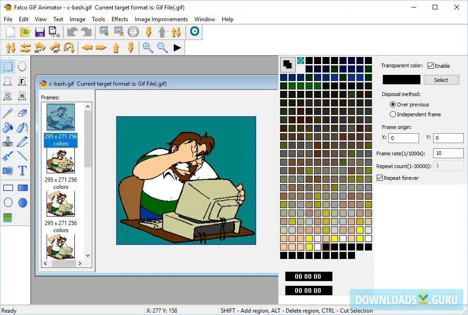The width and height of the screenshot is (468, 315).
Task: Click the Frame origin Y field
Action: pos(448,138)
